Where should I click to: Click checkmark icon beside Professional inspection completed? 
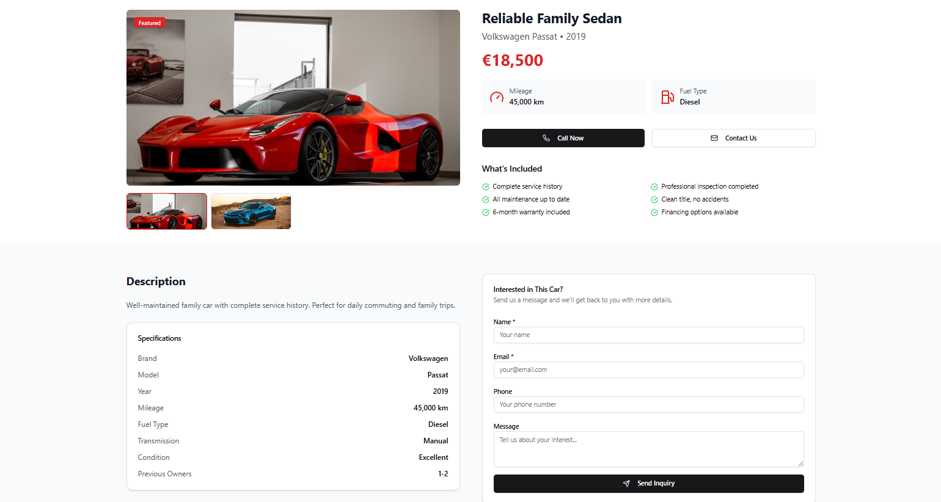pyautogui.click(x=654, y=187)
